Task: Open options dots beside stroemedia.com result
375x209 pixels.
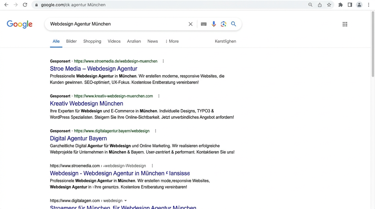Action: [x=152, y=166]
